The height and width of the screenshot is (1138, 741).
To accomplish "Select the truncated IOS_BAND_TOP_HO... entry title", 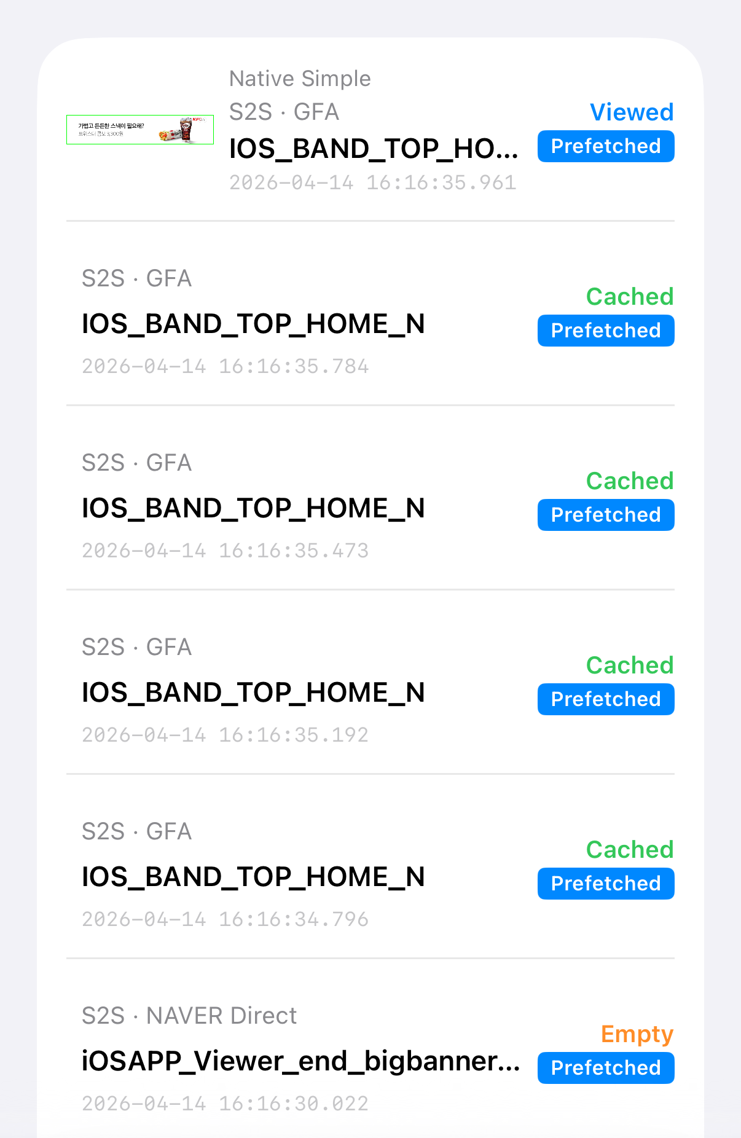I will (x=374, y=149).
